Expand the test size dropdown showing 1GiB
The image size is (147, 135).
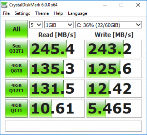[x=59, y=25]
